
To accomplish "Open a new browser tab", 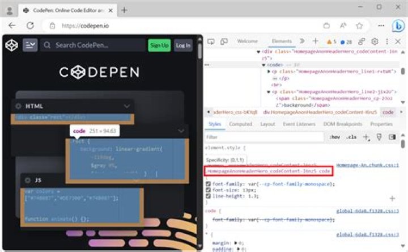I will pos(124,10).
